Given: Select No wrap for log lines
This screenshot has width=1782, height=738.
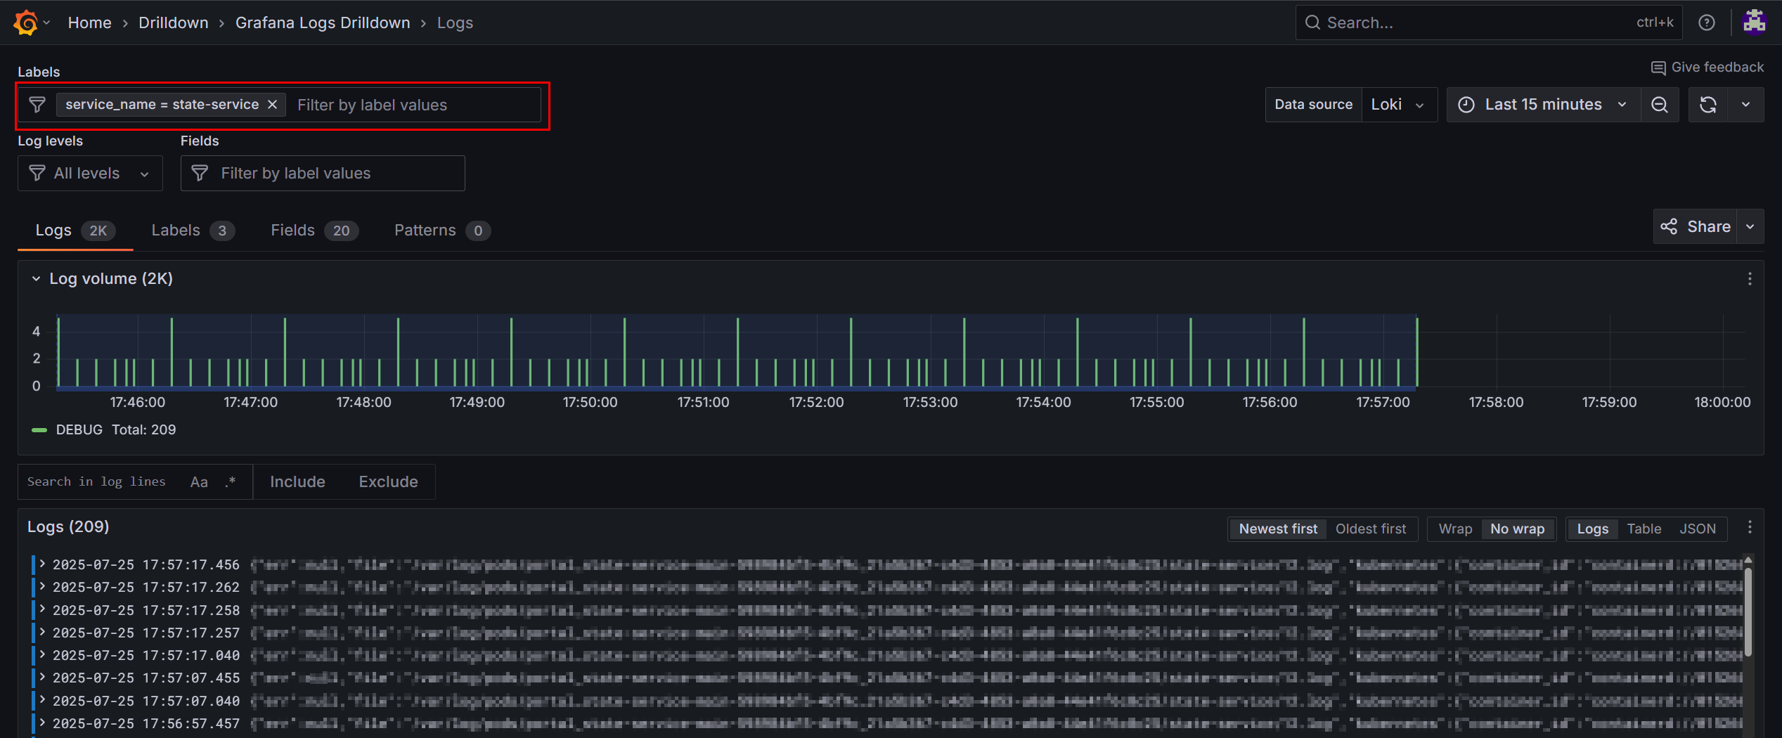Looking at the screenshot, I should tap(1518, 529).
